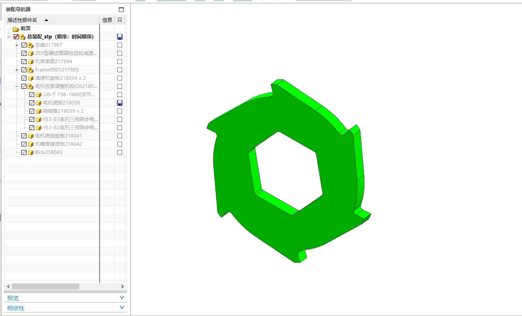This screenshot has width=522, height=316.
Task: Select the 总装217967 row text
Action: 49,45
